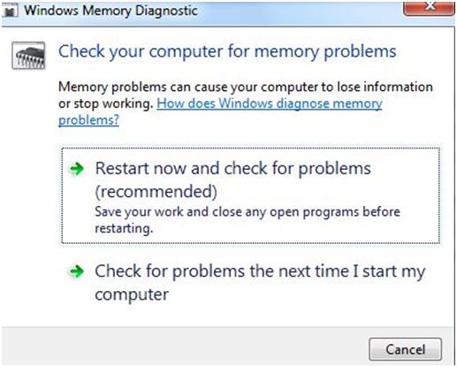
Task: Click the large memory chip icon beside heading
Action: click(x=28, y=56)
